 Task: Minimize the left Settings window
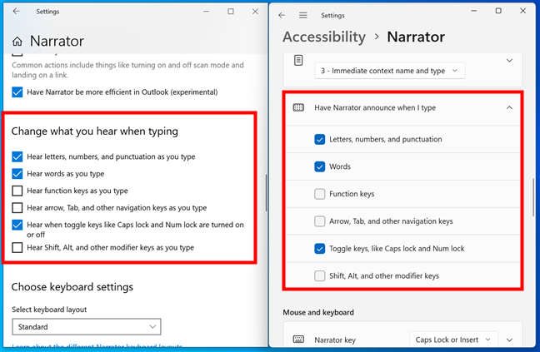[206, 12]
